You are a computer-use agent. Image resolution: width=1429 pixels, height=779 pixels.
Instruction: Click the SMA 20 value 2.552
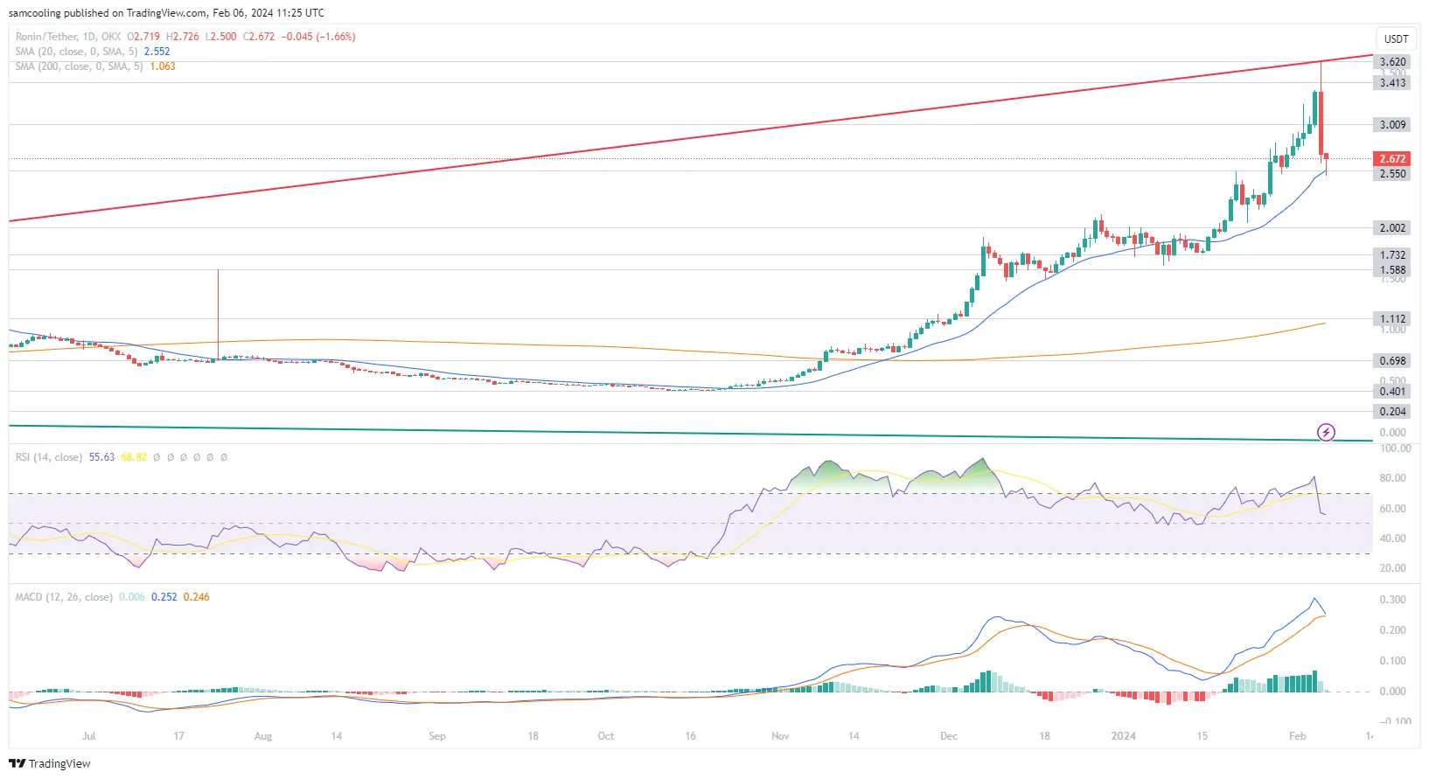157,52
